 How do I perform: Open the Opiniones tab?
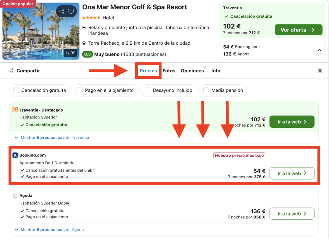pyautogui.click(x=192, y=71)
